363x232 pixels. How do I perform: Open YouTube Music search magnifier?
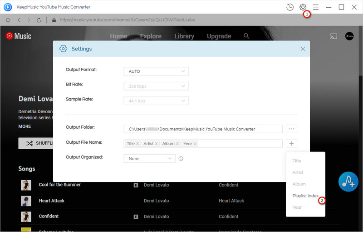(x=246, y=36)
